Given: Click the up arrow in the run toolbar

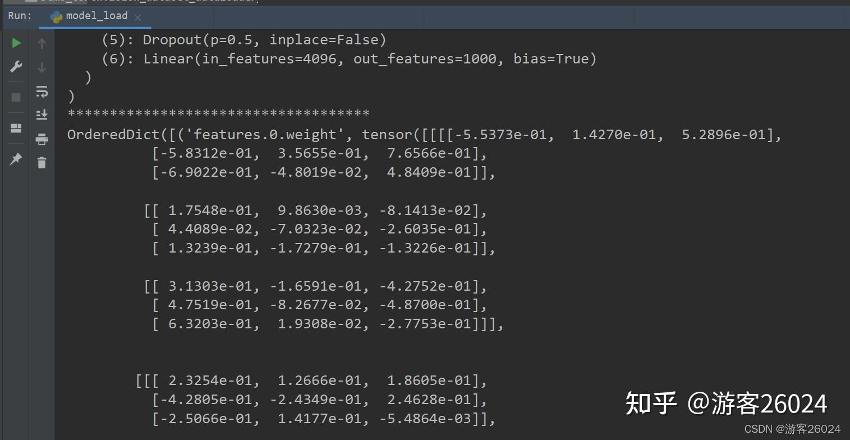Looking at the screenshot, I should coord(42,43).
